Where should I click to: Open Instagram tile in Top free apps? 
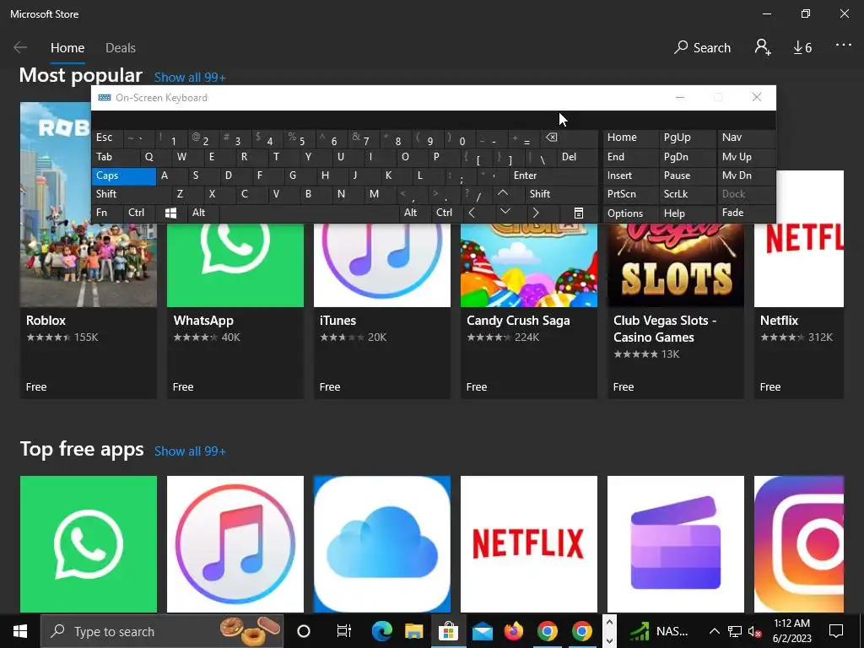(799, 544)
